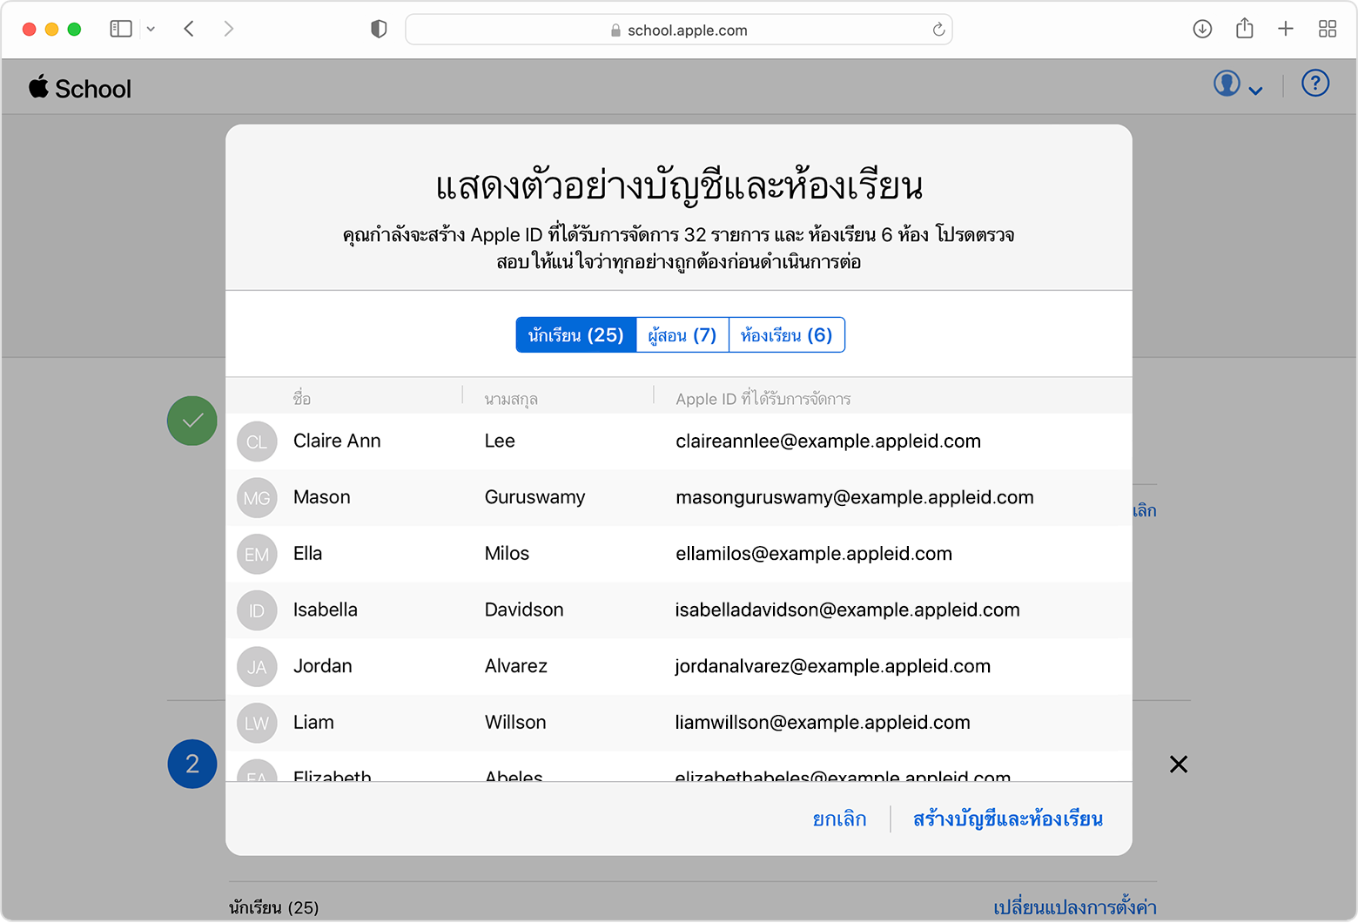Switch to the ห้องเรียน (6) tab
Viewport: 1358px width, 923px height.
click(x=786, y=335)
